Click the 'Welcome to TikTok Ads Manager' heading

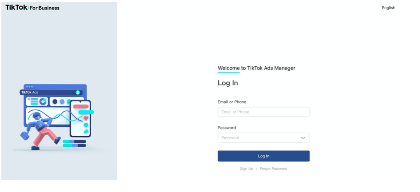click(257, 68)
